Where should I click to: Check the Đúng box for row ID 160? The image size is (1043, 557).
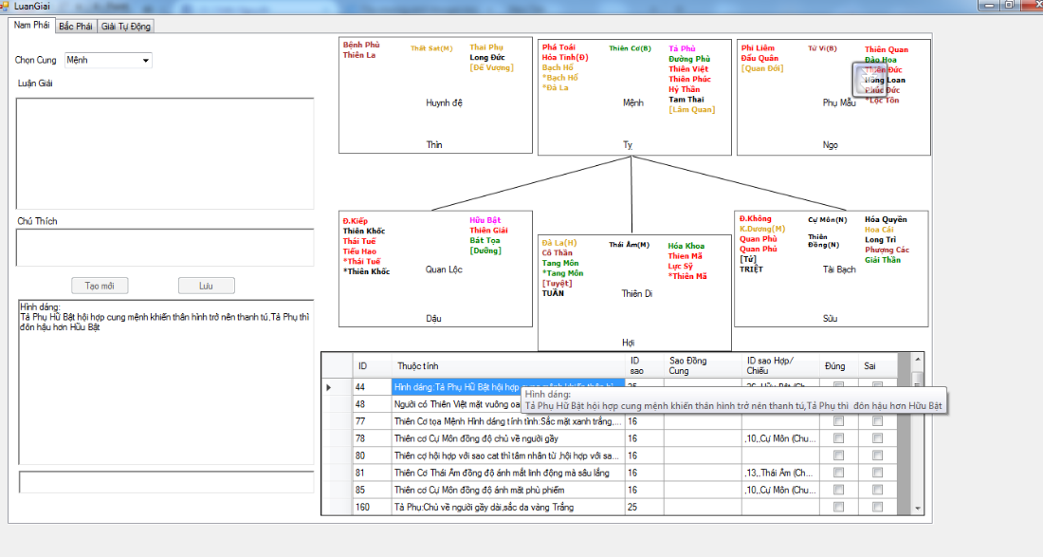(x=838, y=507)
